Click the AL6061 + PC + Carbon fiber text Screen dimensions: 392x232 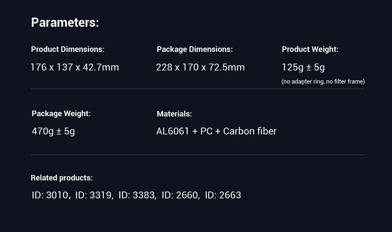[217, 131]
